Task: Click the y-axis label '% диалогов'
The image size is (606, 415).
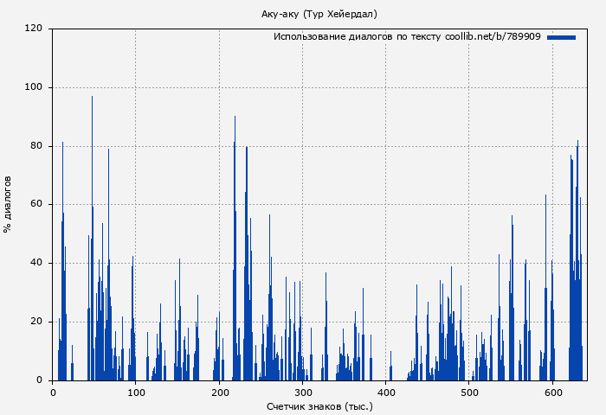Action: pyautogui.click(x=8, y=204)
